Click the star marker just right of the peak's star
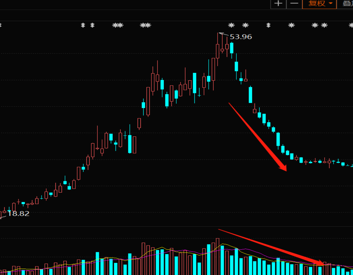This screenshot has height=275, width=353. (x=245, y=25)
